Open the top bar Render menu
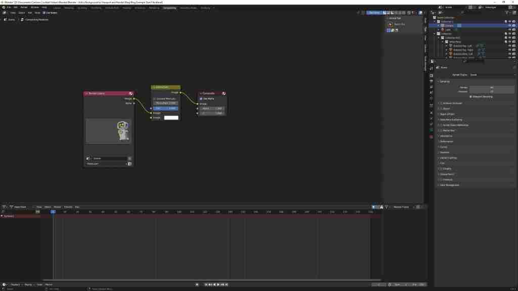518x291 pixels. [x=24, y=7]
